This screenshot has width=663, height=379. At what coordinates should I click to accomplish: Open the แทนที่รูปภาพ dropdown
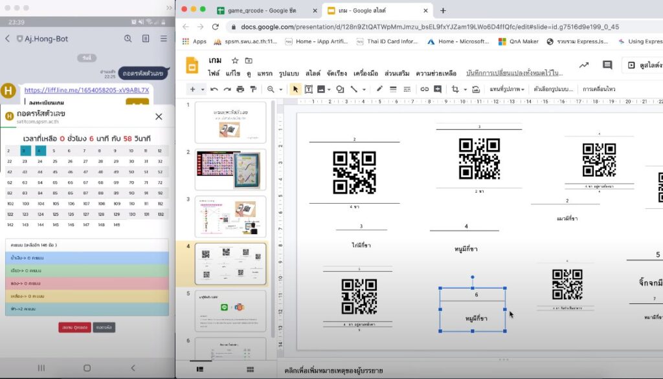point(506,89)
